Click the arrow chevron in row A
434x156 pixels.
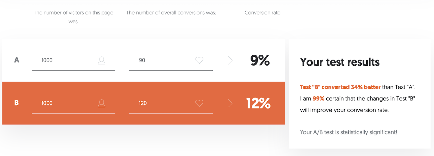pyautogui.click(x=230, y=60)
